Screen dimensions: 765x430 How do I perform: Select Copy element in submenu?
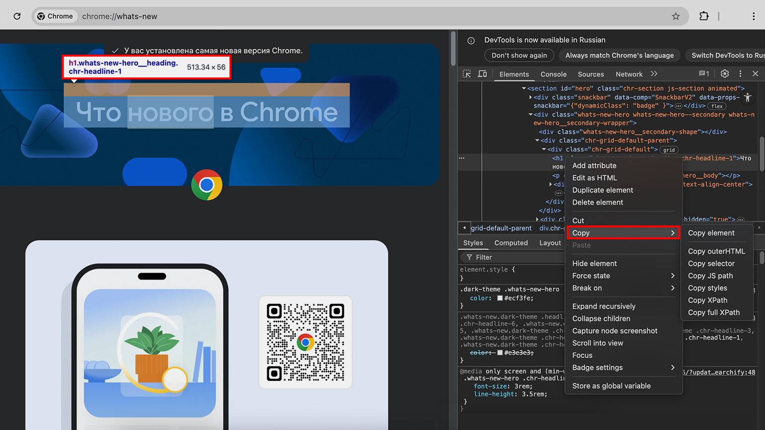coord(718,233)
